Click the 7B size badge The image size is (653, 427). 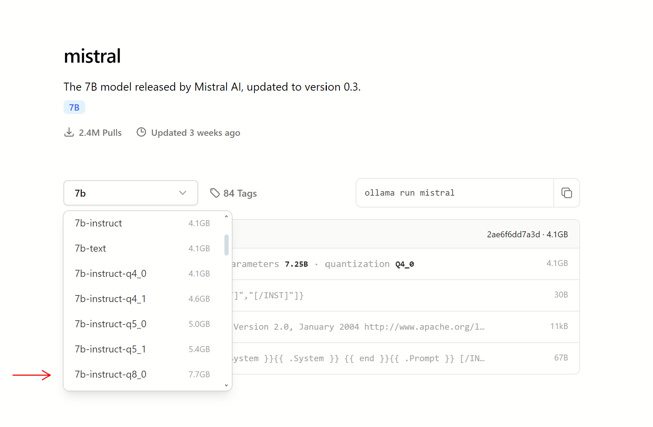[x=74, y=107]
